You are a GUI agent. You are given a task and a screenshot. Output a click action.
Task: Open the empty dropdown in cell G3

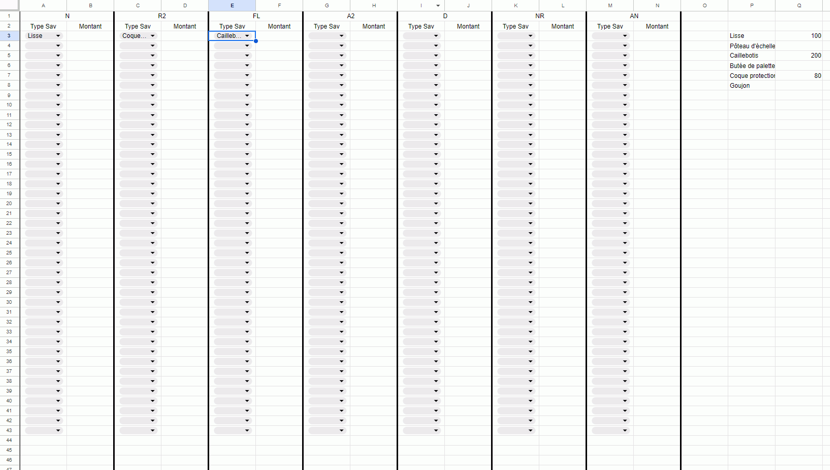point(327,36)
